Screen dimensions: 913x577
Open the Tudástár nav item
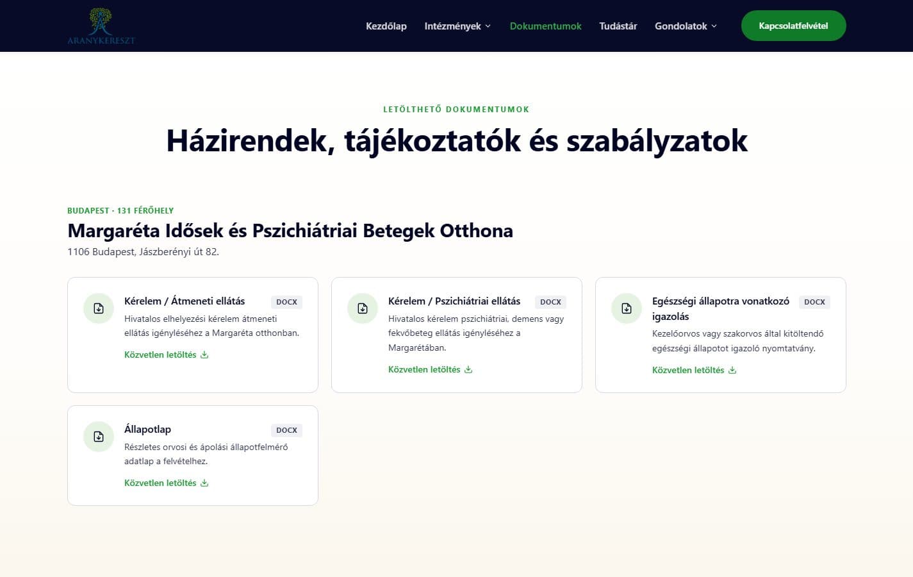[x=618, y=26]
